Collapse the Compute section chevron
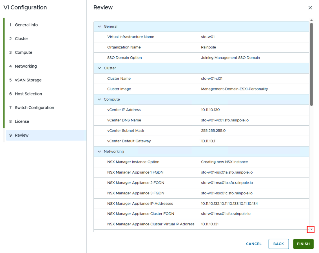The image size is (319, 253). pyautogui.click(x=99, y=99)
